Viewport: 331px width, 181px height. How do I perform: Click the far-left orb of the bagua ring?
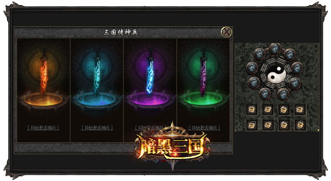pos(252,68)
